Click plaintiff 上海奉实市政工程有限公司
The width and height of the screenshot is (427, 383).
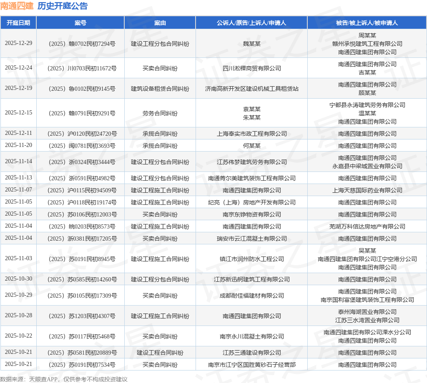coord(251,134)
